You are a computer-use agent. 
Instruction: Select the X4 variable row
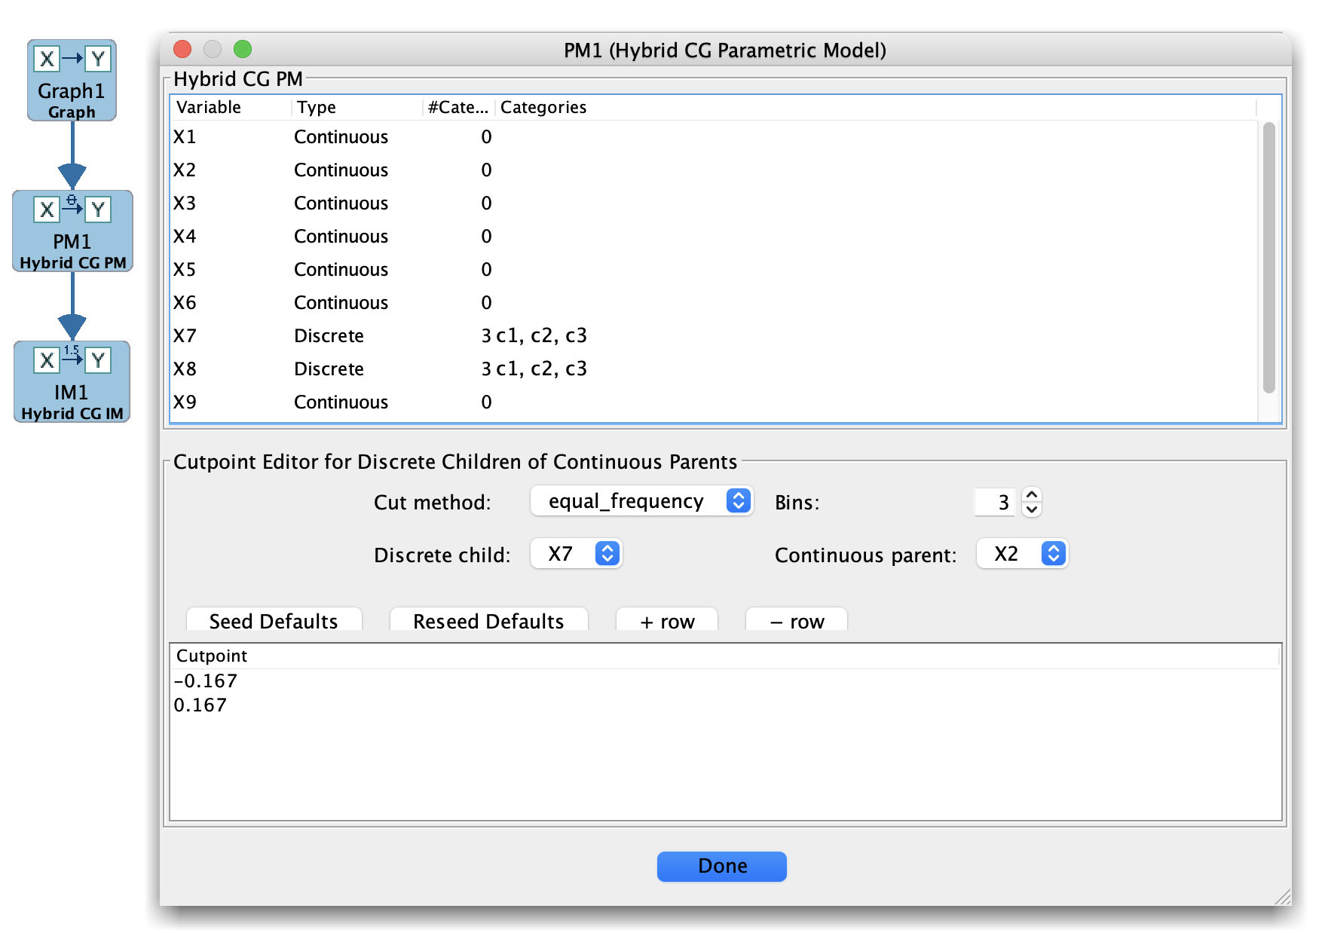(715, 236)
